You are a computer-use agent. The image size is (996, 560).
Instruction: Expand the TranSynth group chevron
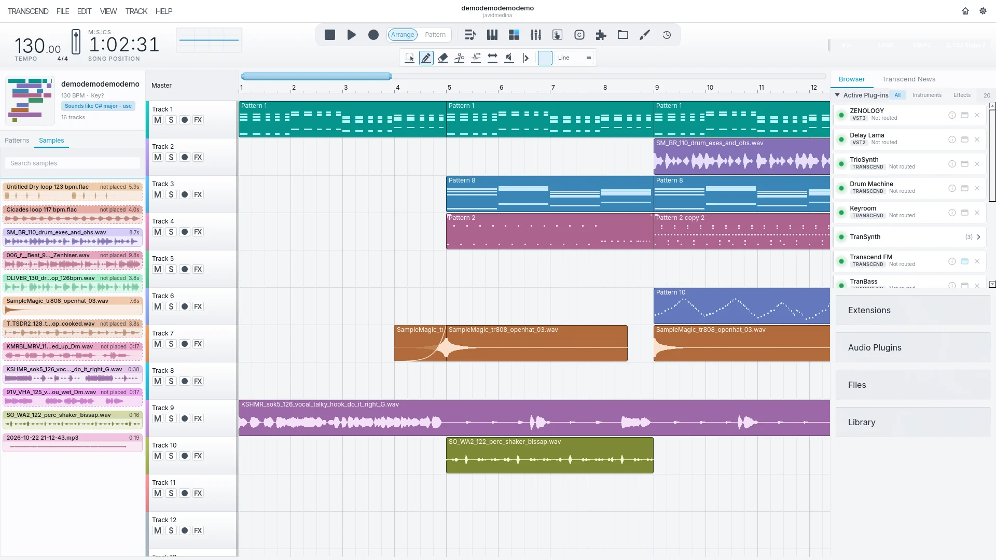point(979,237)
